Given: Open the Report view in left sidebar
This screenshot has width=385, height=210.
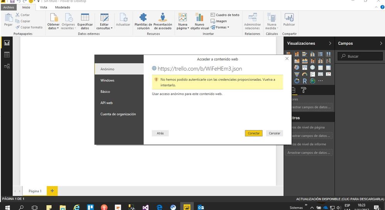Looking at the screenshot, I should click(x=7, y=43).
